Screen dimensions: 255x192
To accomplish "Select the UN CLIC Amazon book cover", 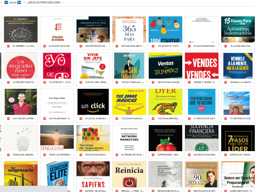I will [93, 102].
